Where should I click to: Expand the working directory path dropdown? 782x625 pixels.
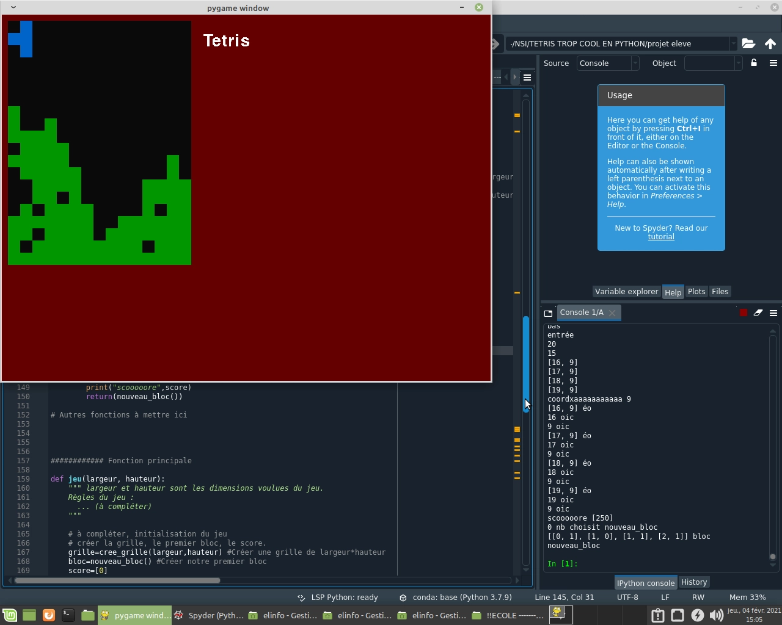point(733,43)
